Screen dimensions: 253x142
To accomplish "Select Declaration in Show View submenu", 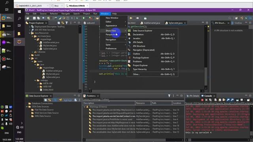I will coord(152,34).
